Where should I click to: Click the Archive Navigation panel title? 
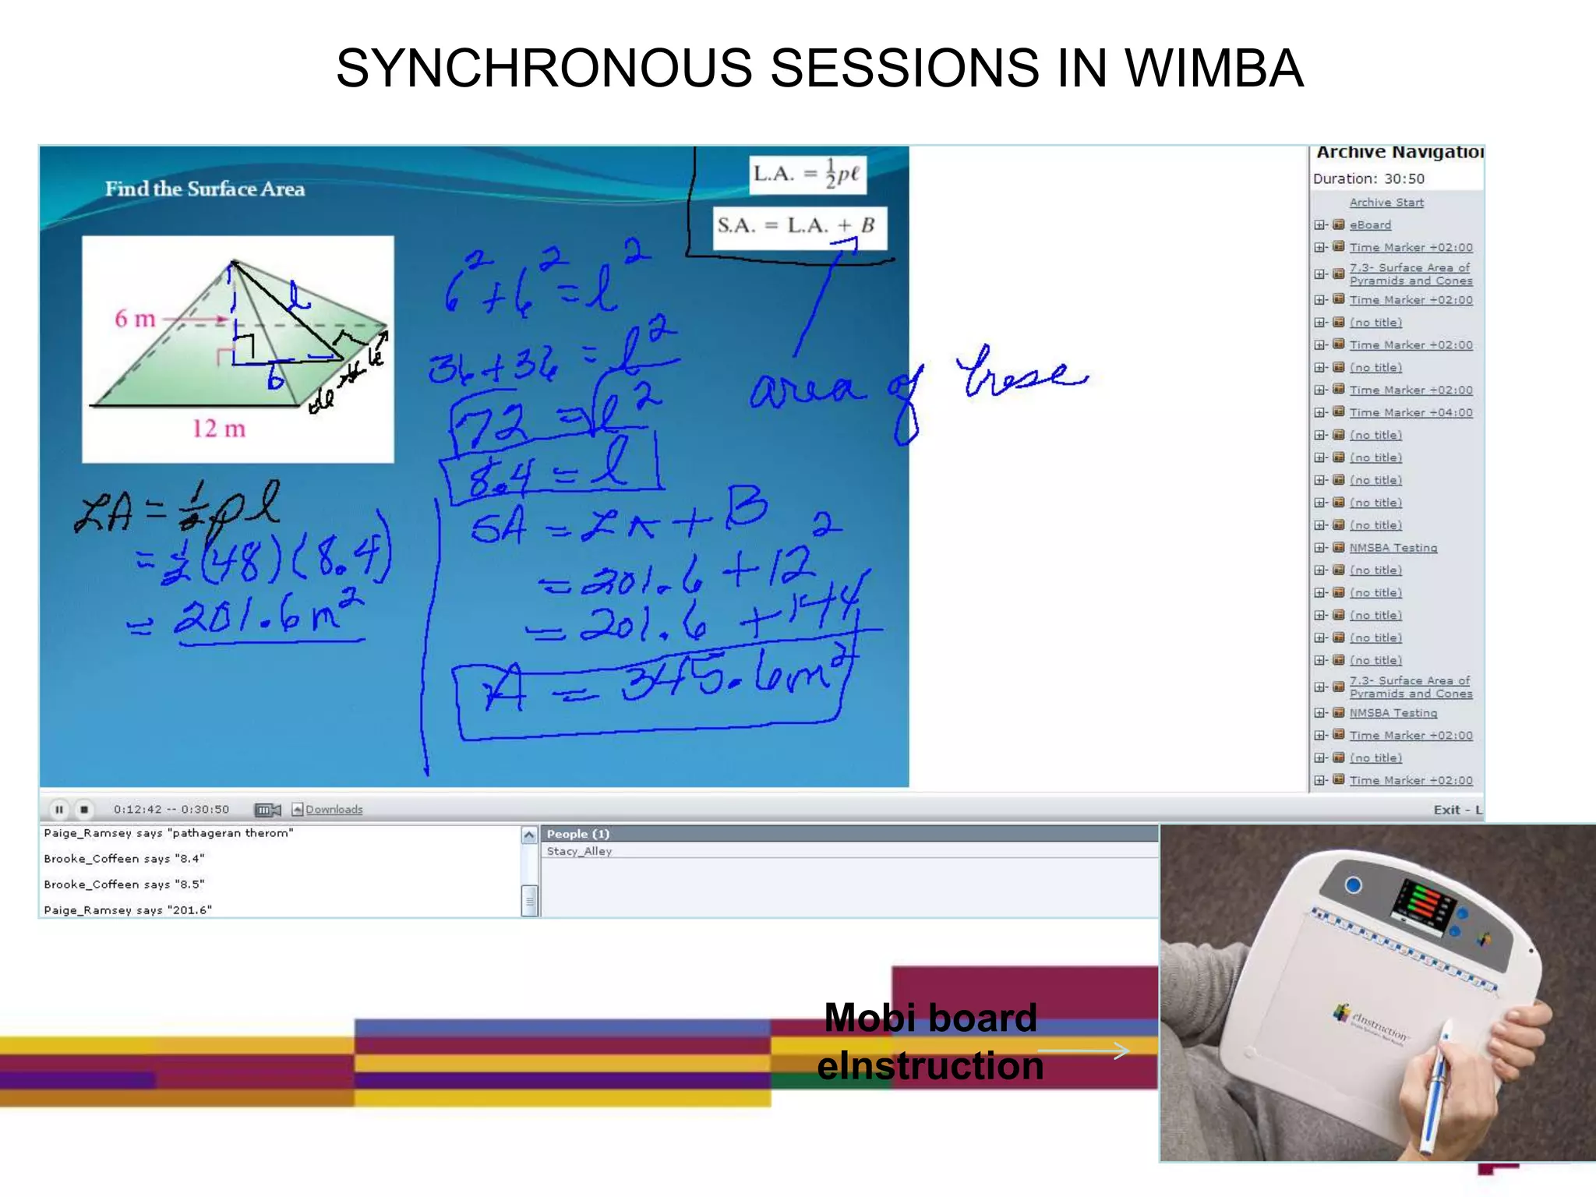click(1400, 153)
